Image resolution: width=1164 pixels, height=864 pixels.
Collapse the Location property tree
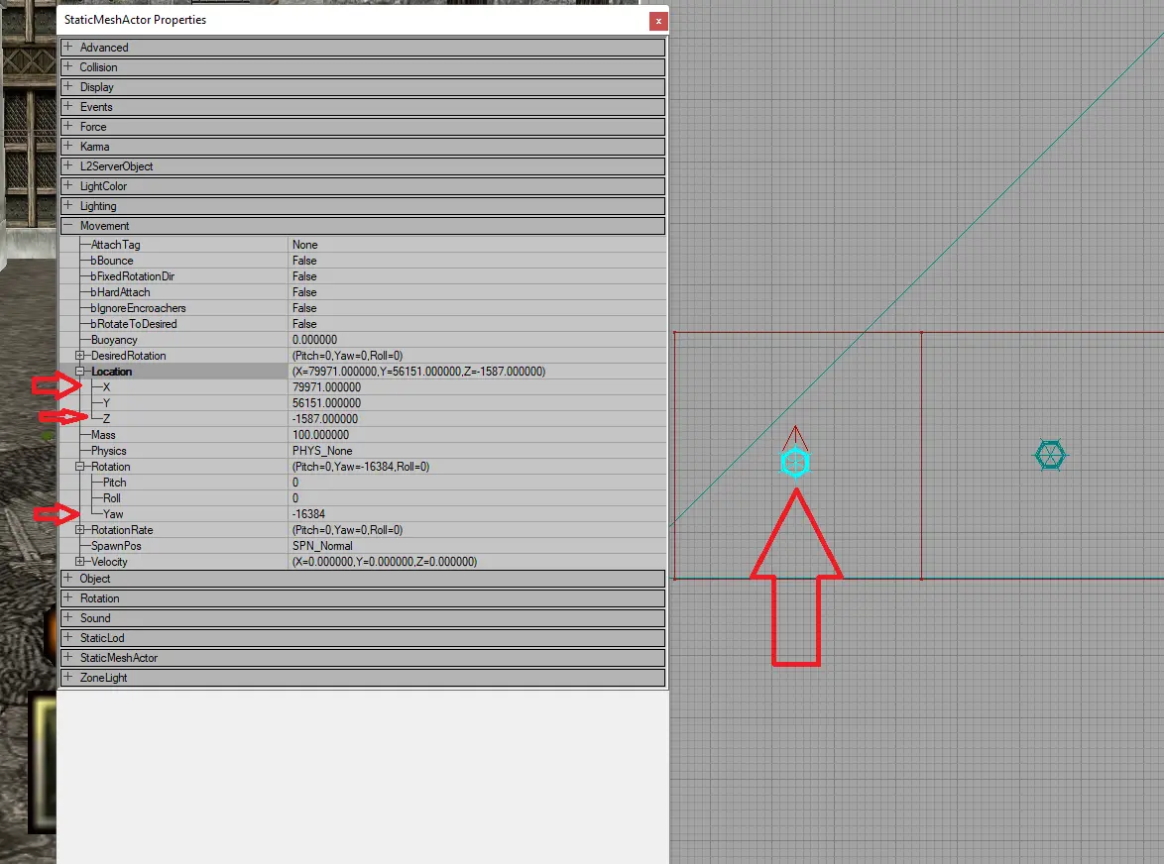(x=80, y=371)
